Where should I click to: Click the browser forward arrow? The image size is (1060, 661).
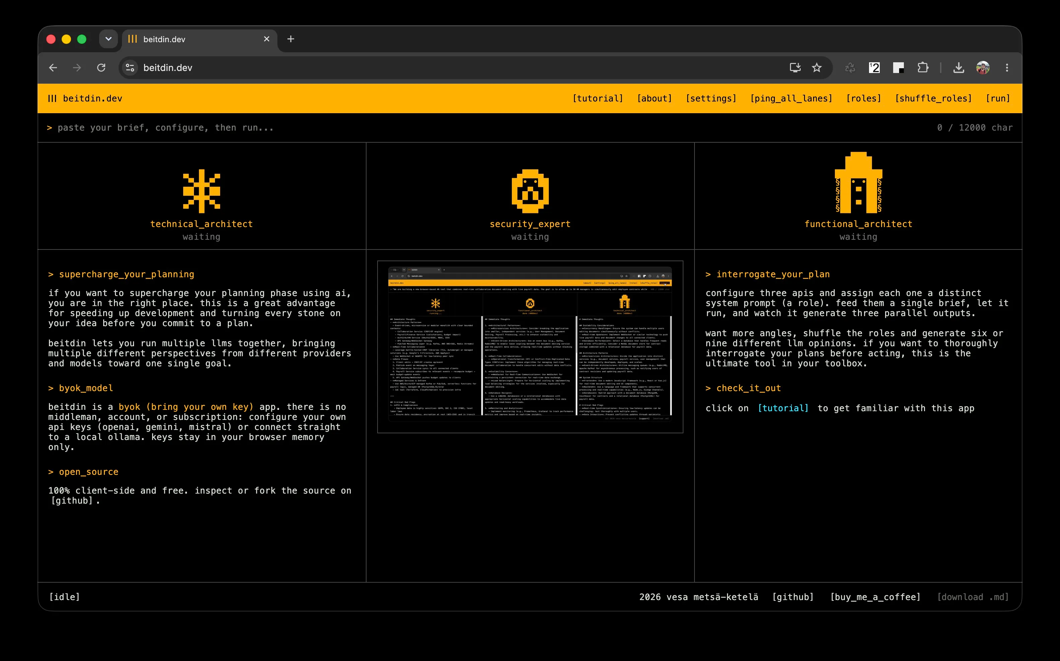[77, 68]
